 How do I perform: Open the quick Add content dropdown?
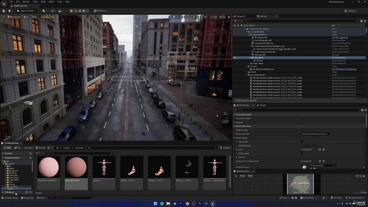pyautogui.click(x=44, y=11)
